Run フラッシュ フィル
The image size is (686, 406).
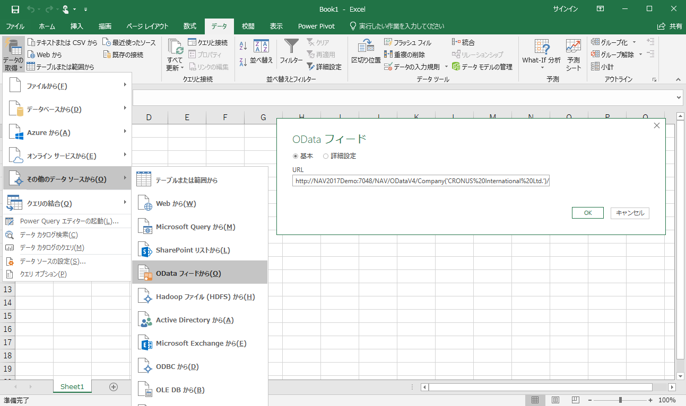[407, 42]
